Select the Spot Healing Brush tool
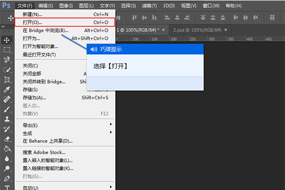The height and width of the screenshot is (190, 285). tap(7, 99)
